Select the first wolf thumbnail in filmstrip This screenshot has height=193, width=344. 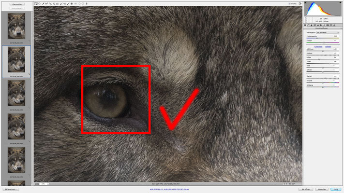point(16,26)
